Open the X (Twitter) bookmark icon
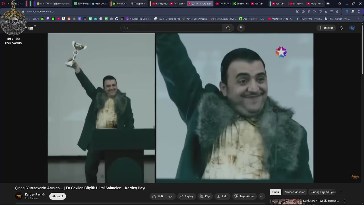The width and height of the screenshot is (364, 205). [x=122, y=19]
